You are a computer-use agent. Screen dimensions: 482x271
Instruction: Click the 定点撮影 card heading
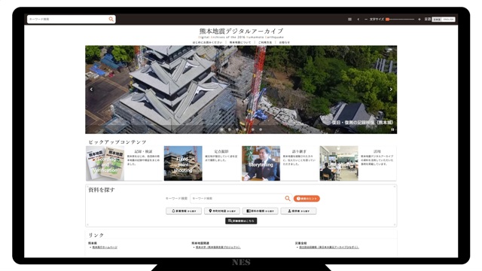221,151
